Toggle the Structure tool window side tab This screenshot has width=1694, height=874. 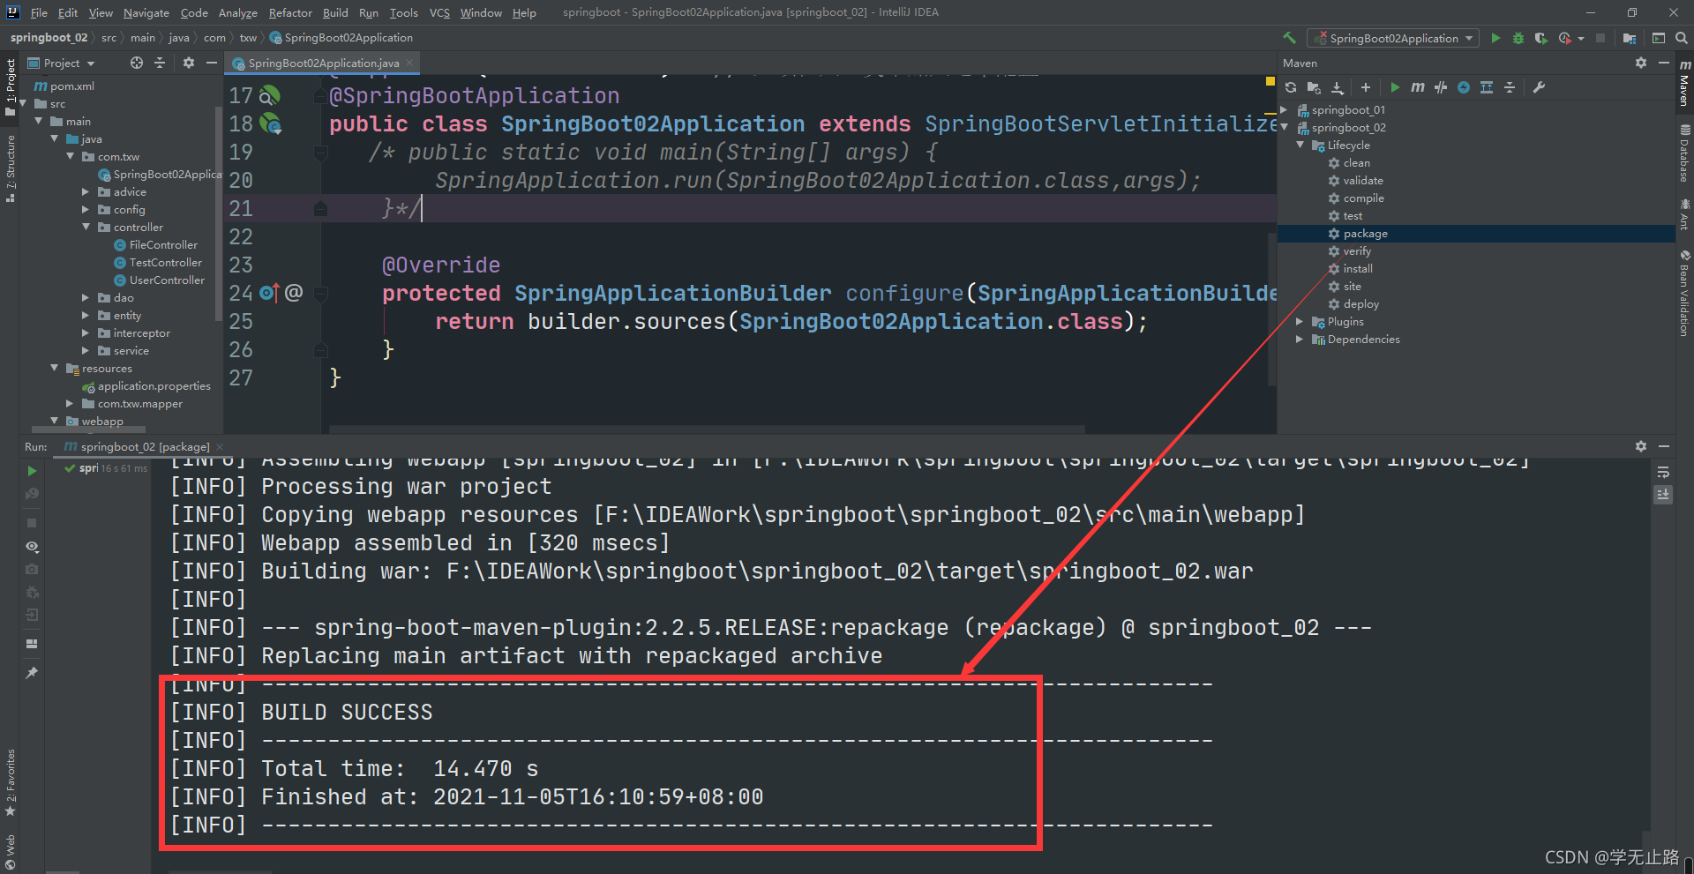click(x=11, y=169)
